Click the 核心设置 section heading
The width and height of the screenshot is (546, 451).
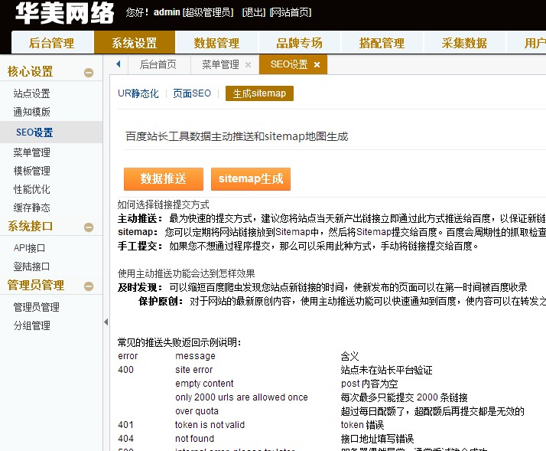(x=31, y=71)
